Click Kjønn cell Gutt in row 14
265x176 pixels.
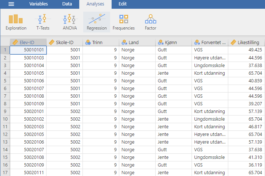[173, 150]
